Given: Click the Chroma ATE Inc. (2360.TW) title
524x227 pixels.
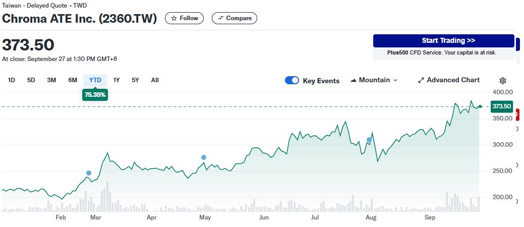Looking at the screenshot, I should tap(80, 19).
